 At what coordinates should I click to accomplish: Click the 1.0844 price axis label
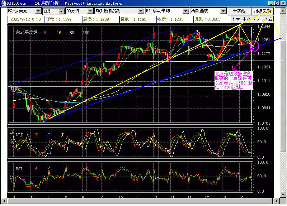[x=264, y=108]
